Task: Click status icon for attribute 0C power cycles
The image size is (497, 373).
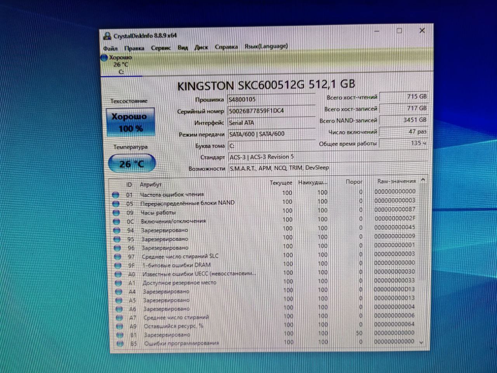Action: [x=116, y=222]
